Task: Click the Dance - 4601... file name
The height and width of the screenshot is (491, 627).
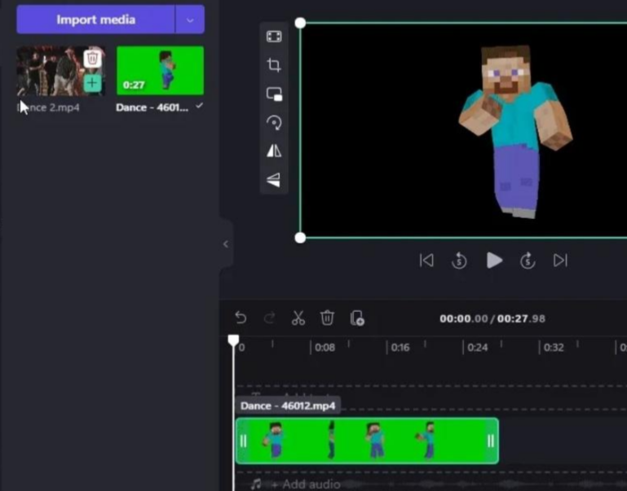Action: pos(152,107)
